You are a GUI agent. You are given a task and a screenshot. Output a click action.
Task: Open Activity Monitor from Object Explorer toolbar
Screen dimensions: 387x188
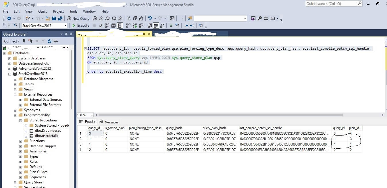[56, 41]
